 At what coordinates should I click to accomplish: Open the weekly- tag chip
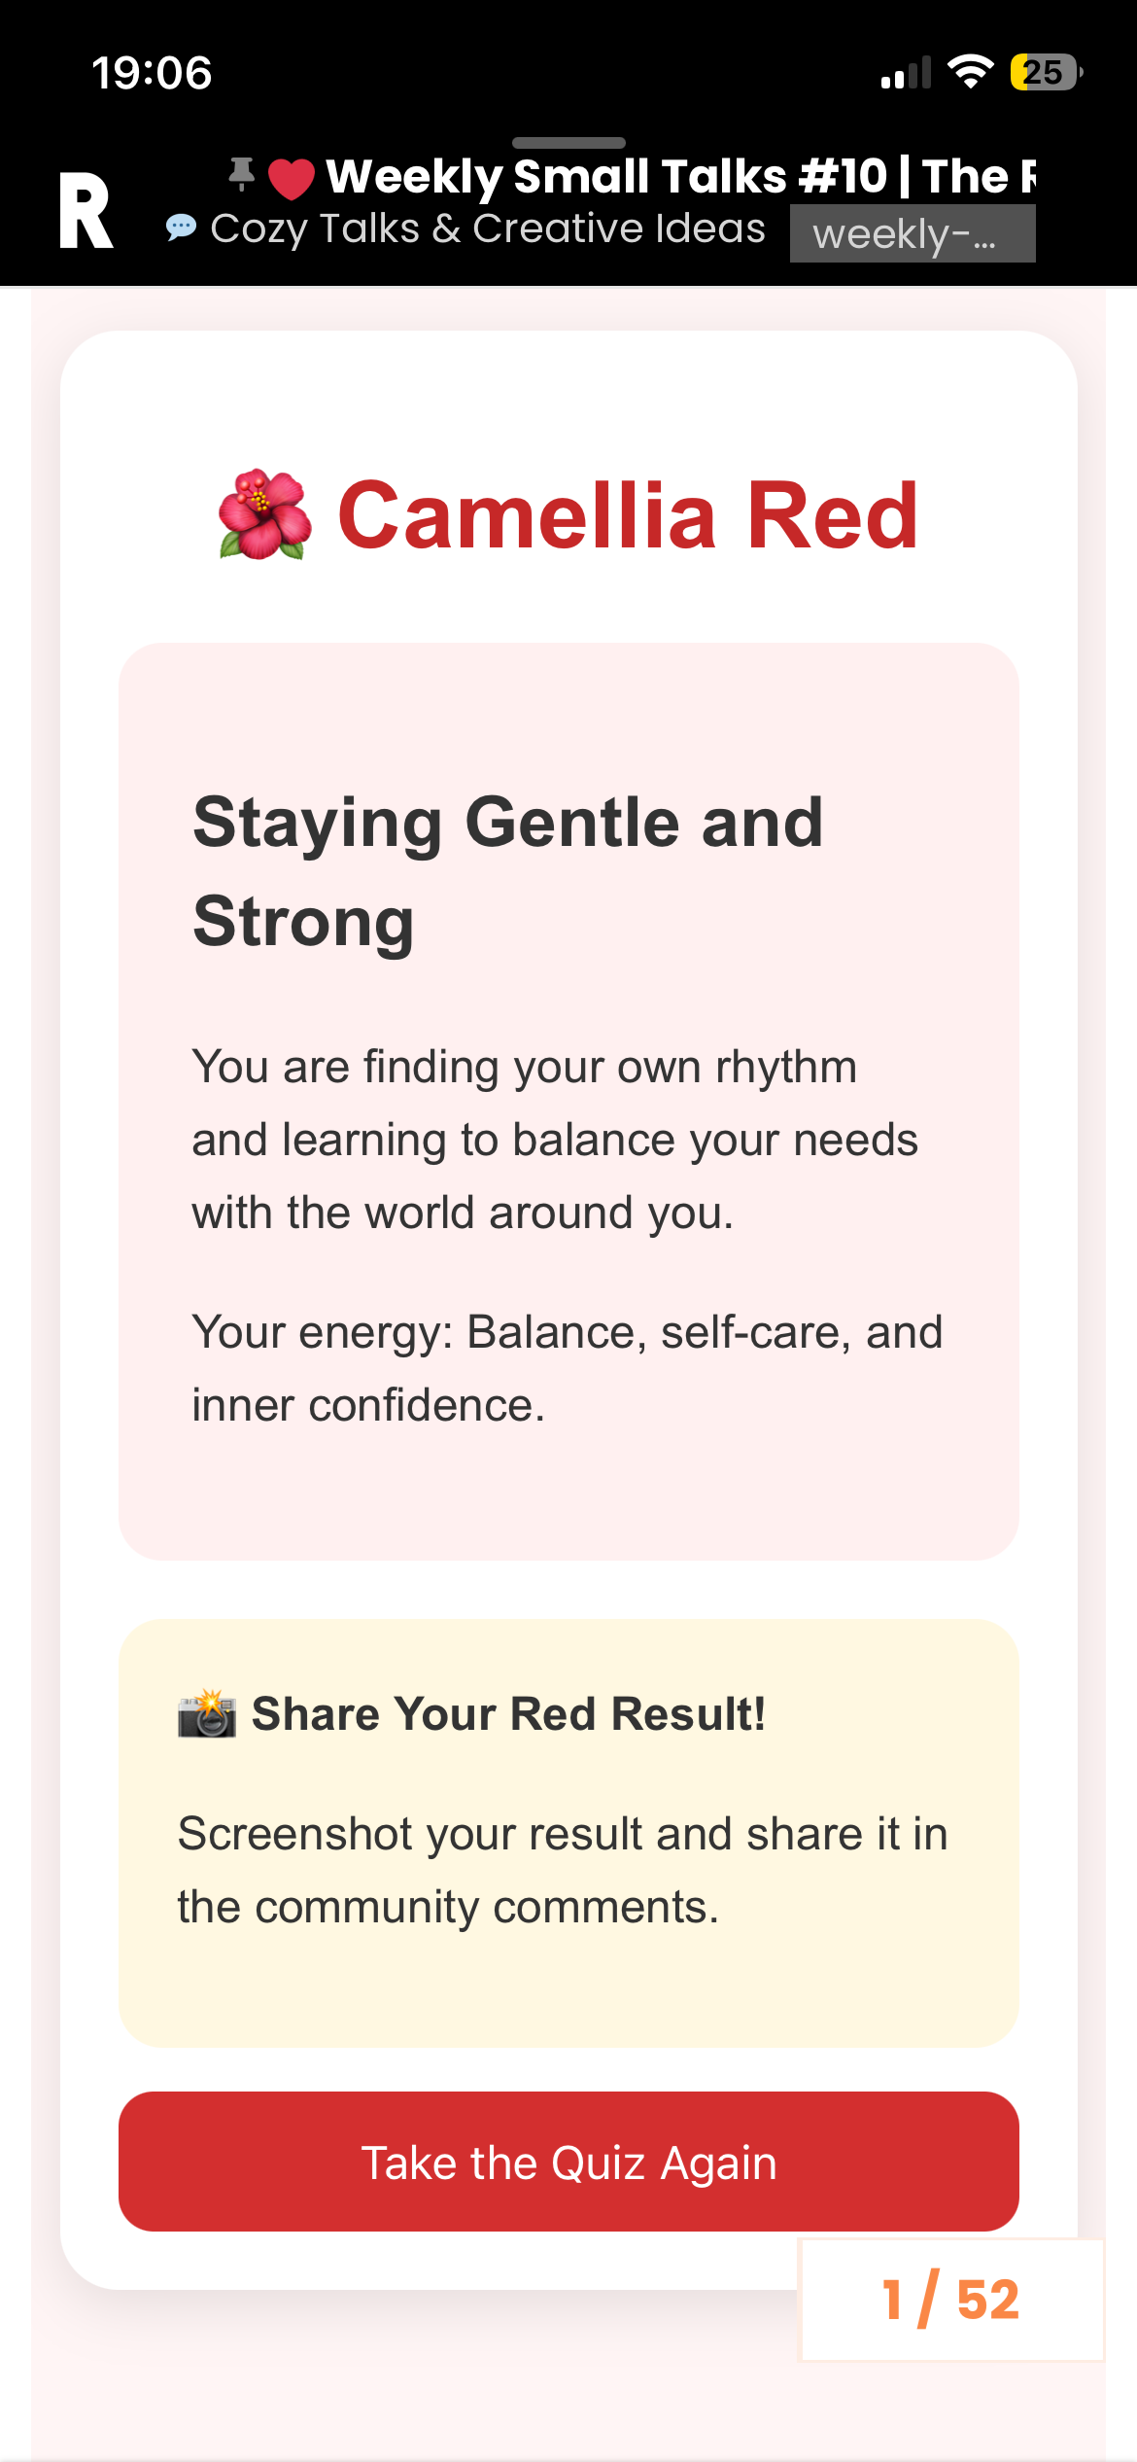point(913,233)
